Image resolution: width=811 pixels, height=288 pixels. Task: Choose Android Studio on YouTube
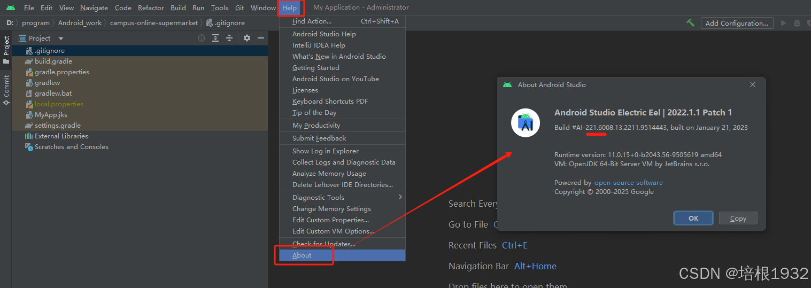(342, 79)
